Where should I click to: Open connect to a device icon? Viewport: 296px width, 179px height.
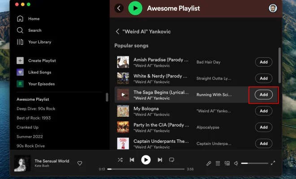(x=227, y=163)
